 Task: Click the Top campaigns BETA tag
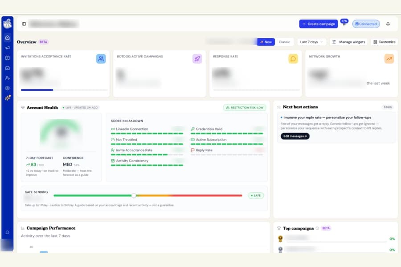326,228
